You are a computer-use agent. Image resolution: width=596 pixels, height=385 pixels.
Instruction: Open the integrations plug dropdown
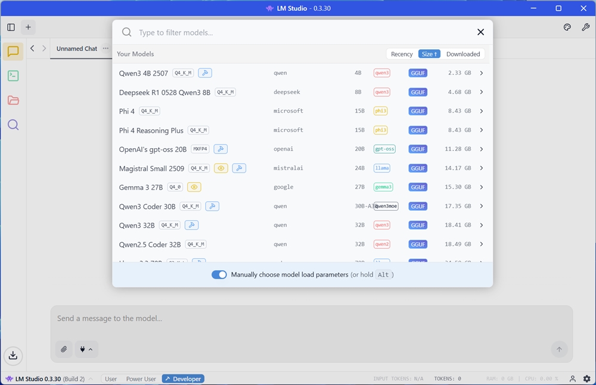tap(86, 349)
